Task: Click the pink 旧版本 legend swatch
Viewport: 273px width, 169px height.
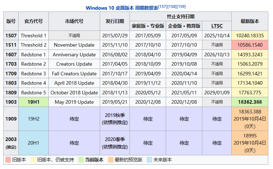Action: click(x=8, y=160)
